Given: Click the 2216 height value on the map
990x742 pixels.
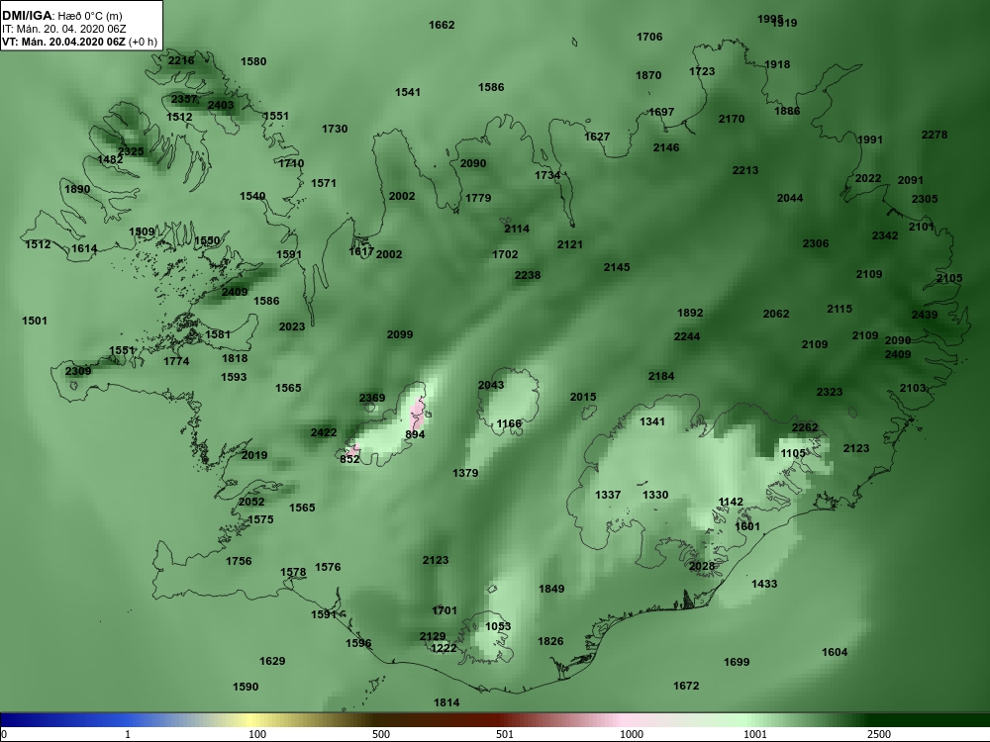Looking at the screenshot, I should [x=181, y=60].
